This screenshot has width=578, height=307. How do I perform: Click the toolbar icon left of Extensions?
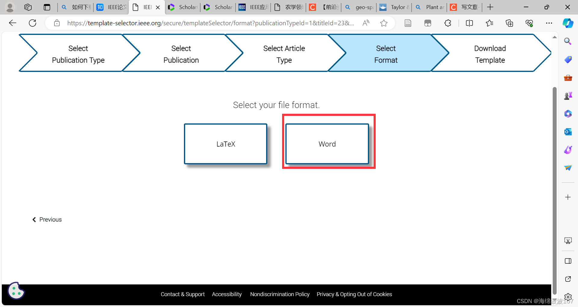click(x=428, y=23)
